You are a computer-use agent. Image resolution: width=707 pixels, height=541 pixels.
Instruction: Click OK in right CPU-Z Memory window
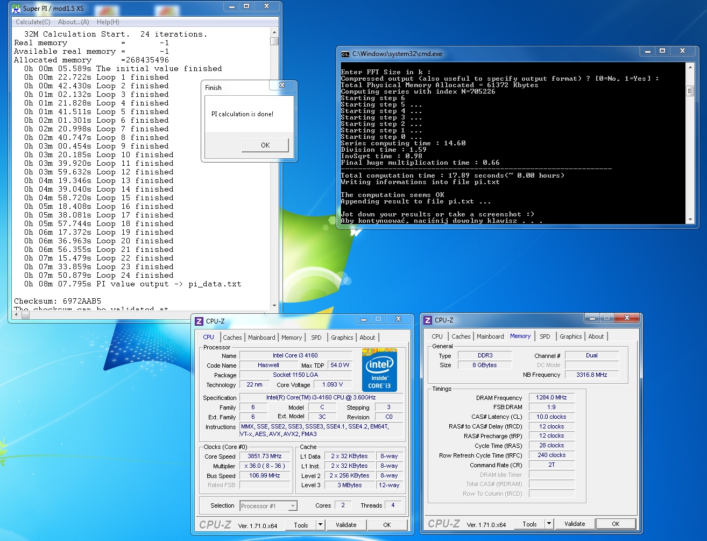click(x=616, y=524)
